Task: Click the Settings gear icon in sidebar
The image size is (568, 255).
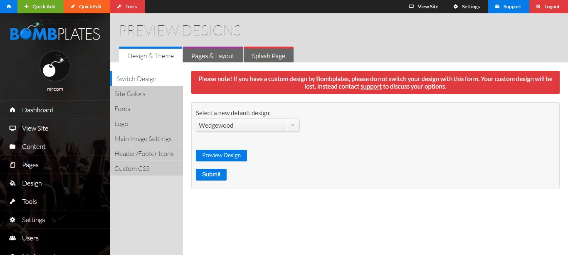Action: pyautogui.click(x=12, y=220)
